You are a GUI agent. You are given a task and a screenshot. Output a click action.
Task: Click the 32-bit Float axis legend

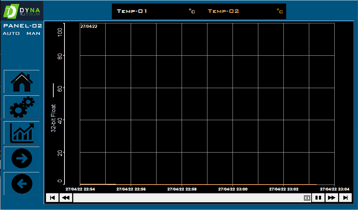point(54,118)
